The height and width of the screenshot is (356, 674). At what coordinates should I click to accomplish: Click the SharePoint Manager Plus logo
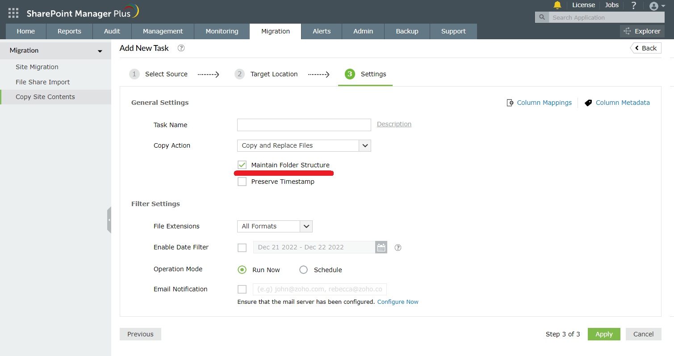pos(83,12)
